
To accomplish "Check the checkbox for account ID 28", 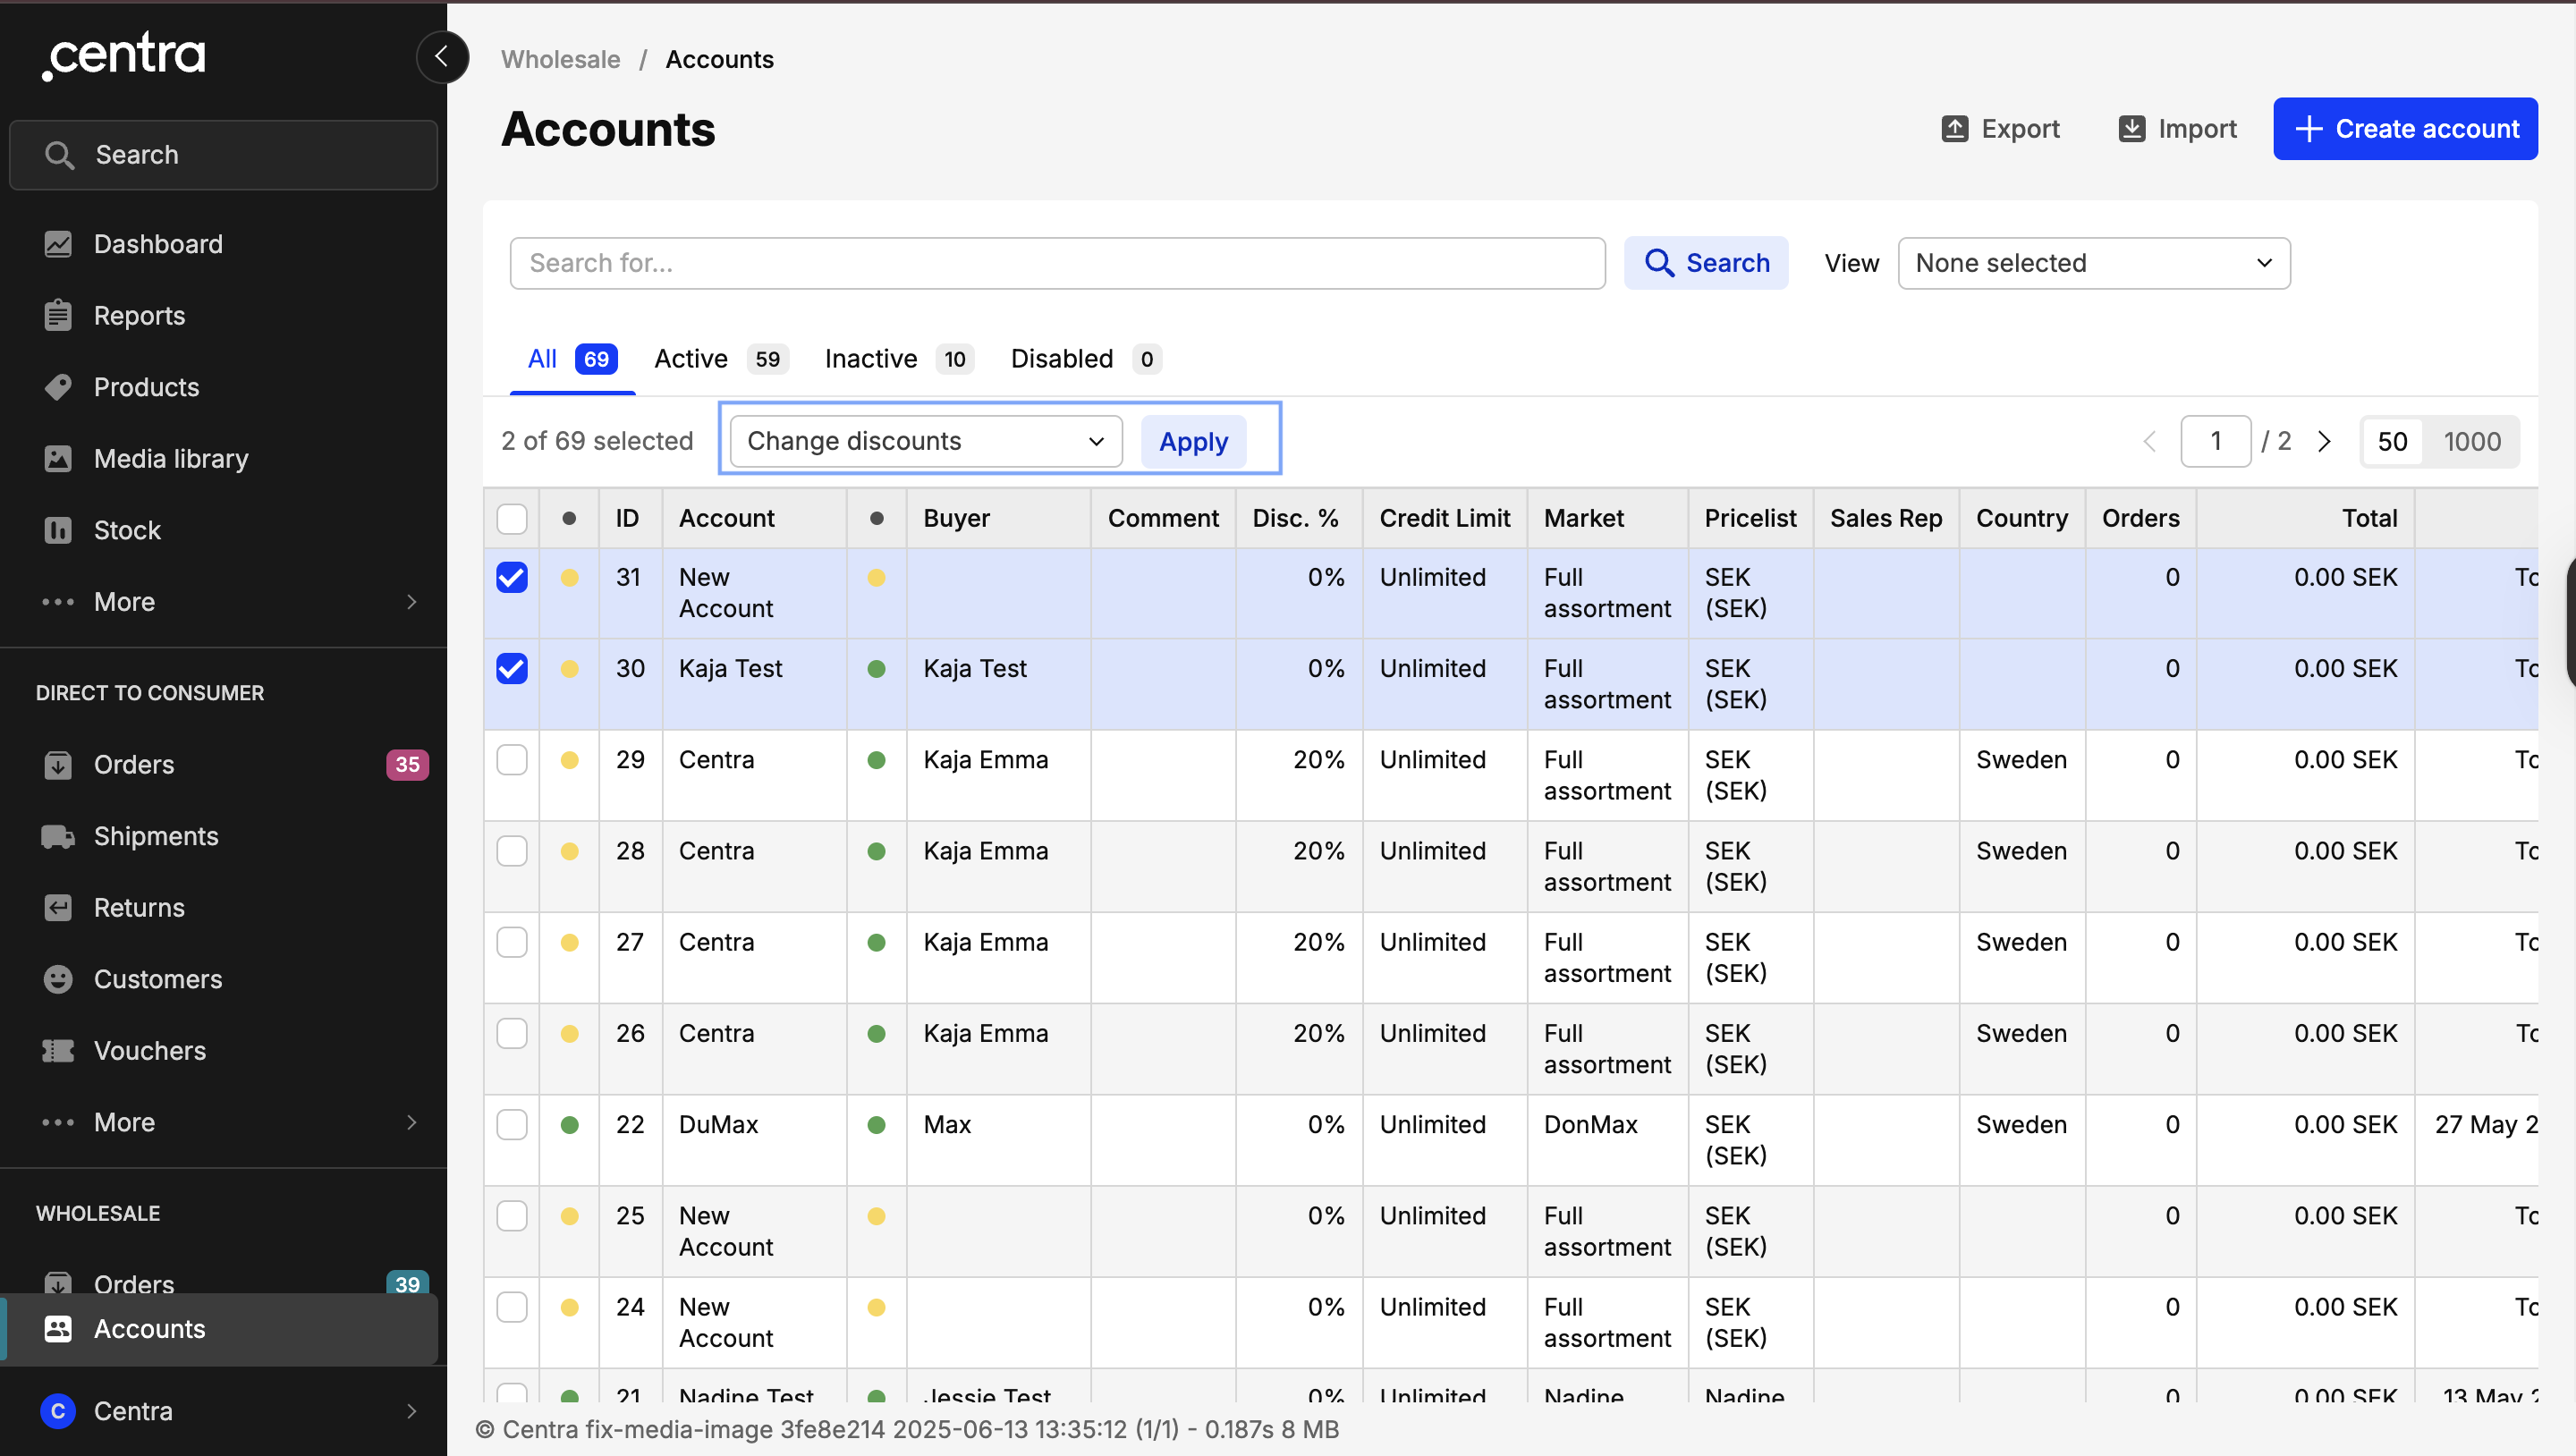I will tap(512, 851).
